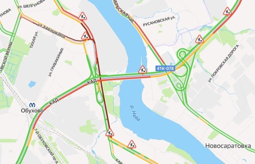This screenshot has height=164, width=255.
Task: Click the КАД label nearest the river bridge
Action: coord(92,81)
